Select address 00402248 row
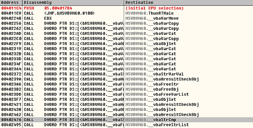The width and height of the screenshot is (253, 128). pos(11,18)
